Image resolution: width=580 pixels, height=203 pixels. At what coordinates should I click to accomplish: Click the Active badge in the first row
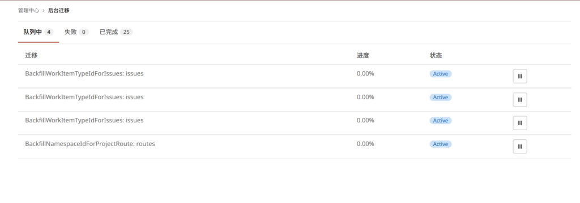pyautogui.click(x=440, y=74)
